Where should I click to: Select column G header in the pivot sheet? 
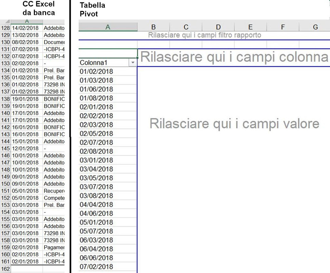[315, 27]
